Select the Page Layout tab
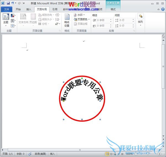The width and height of the screenshot is (166, 157). pyautogui.click(x=42, y=9)
